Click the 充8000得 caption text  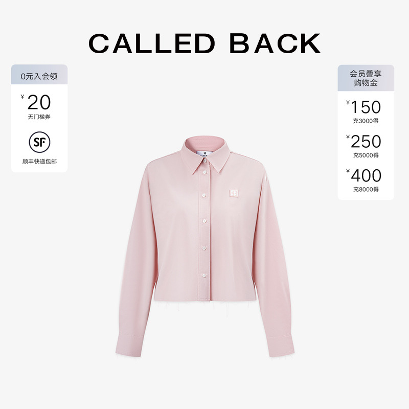pyautogui.click(x=366, y=189)
